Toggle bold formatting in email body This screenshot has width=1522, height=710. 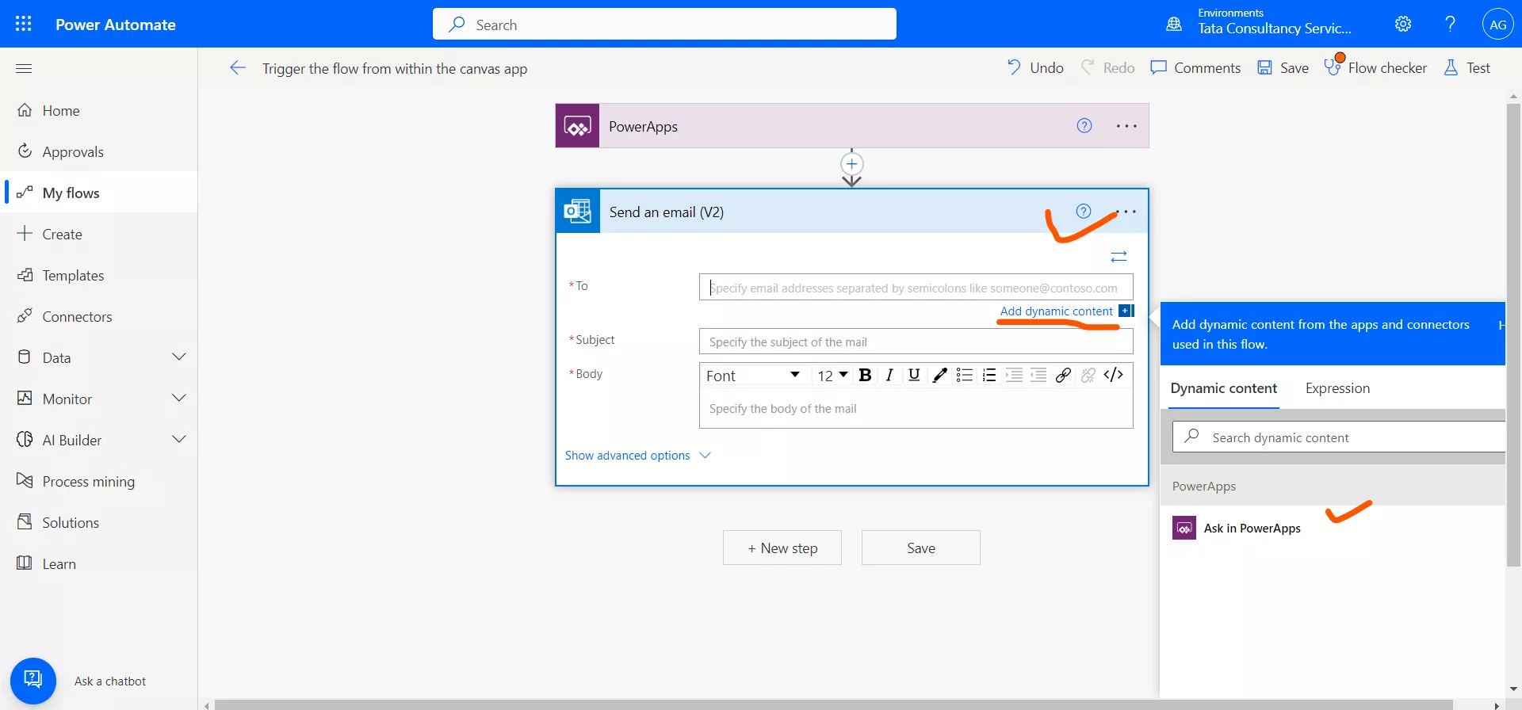click(865, 376)
